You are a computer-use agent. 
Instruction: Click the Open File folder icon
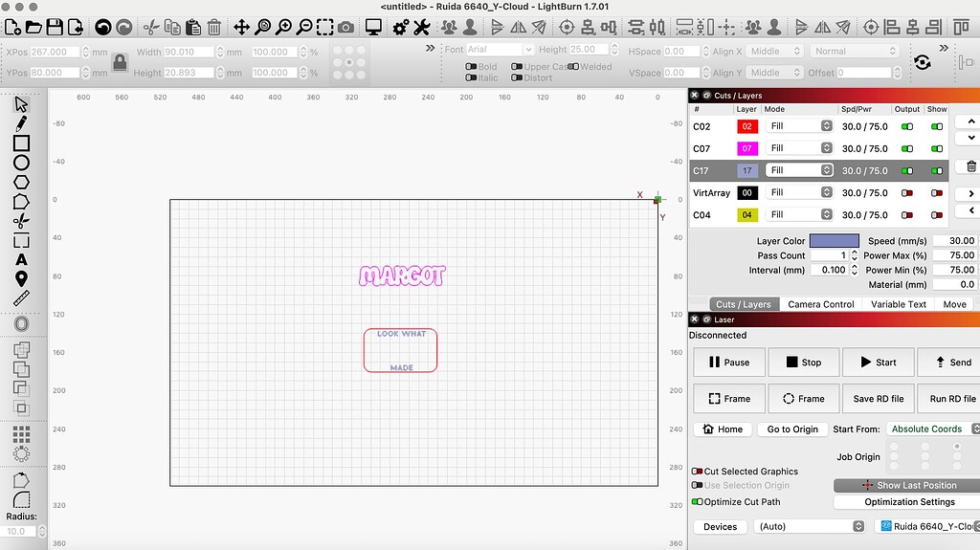33,27
